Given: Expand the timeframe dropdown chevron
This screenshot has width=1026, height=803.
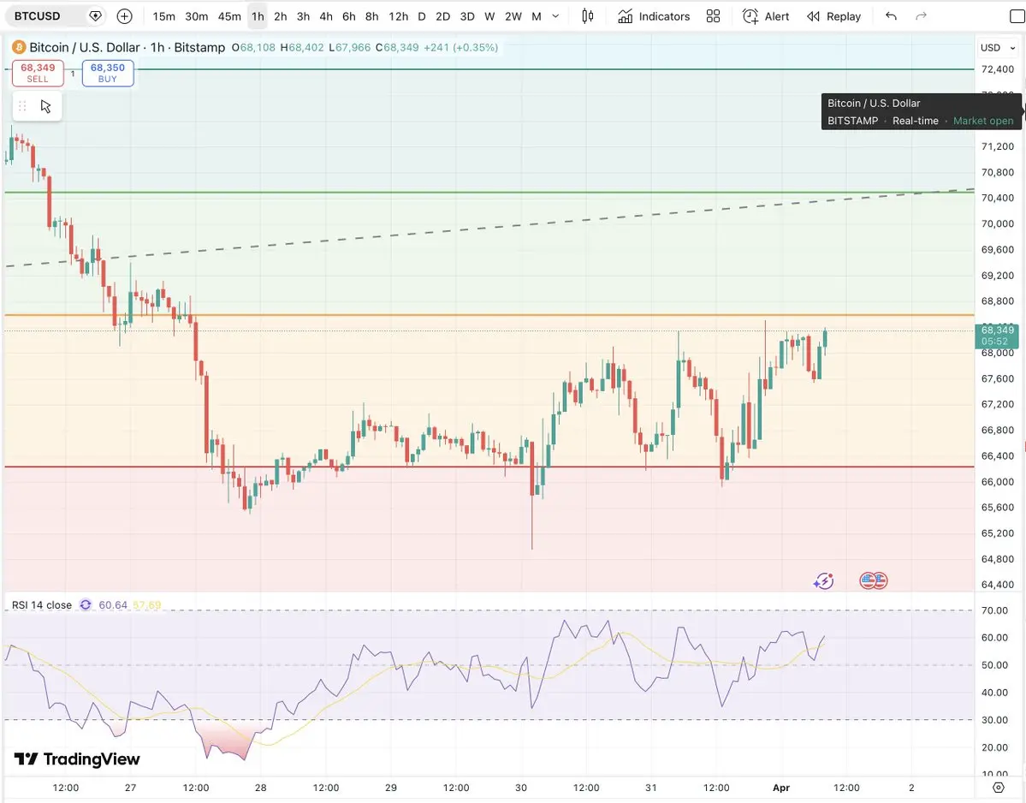Looking at the screenshot, I should click(555, 16).
